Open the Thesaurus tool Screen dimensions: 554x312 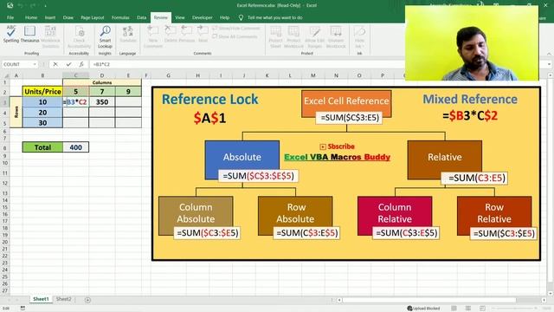click(29, 35)
